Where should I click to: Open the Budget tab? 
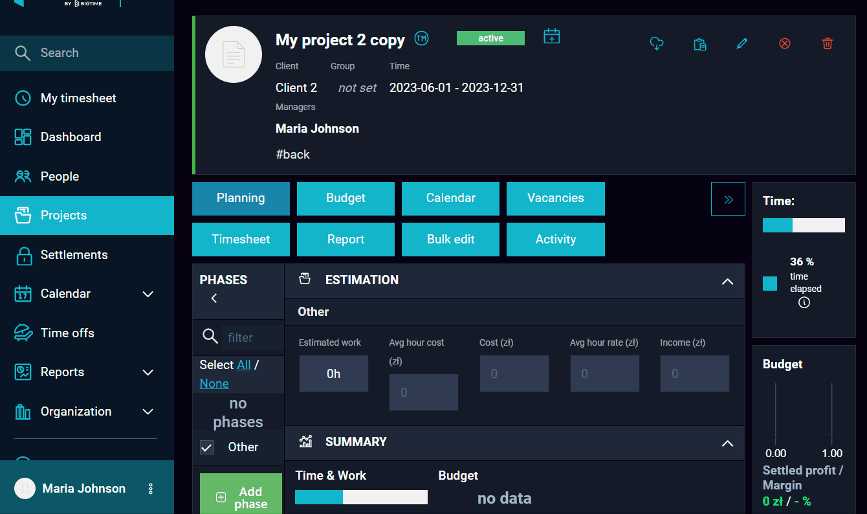tap(346, 199)
